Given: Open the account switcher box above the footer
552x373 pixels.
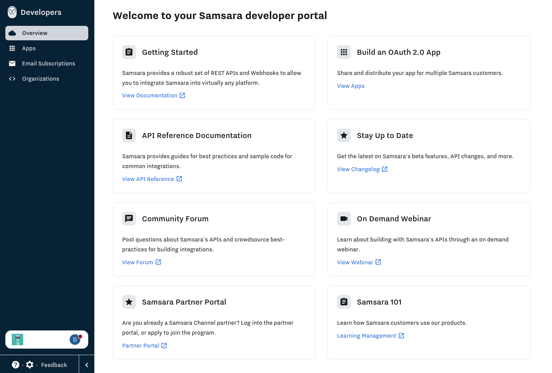Looking at the screenshot, I should tap(47, 340).
